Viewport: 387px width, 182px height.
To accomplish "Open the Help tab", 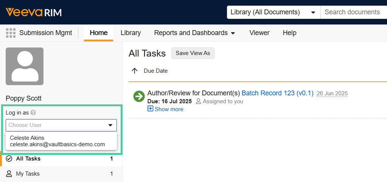I will (289, 33).
